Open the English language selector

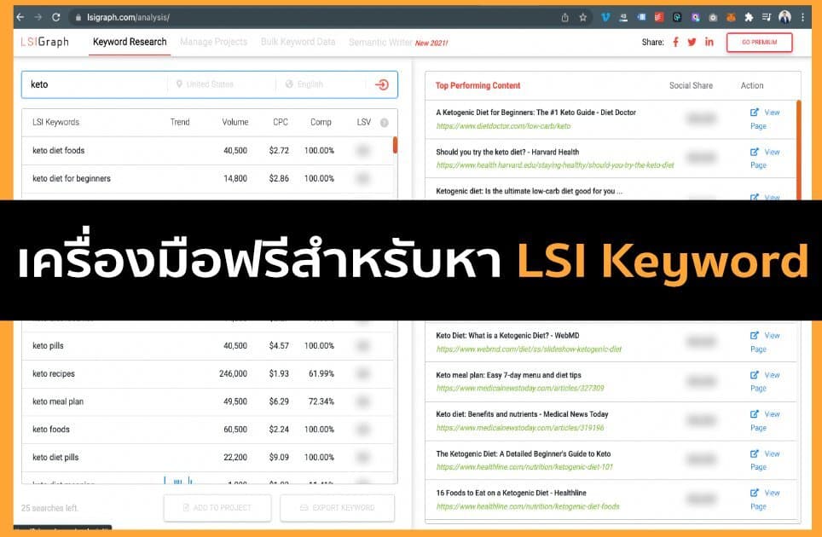(311, 85)
